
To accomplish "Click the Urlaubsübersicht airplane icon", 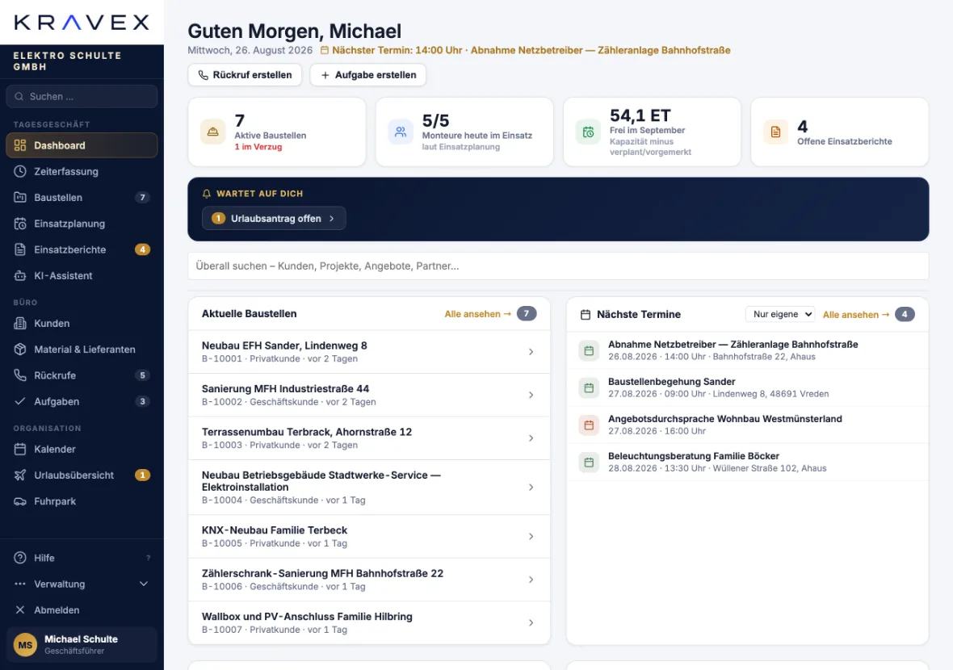I will [x=20, y=475].
